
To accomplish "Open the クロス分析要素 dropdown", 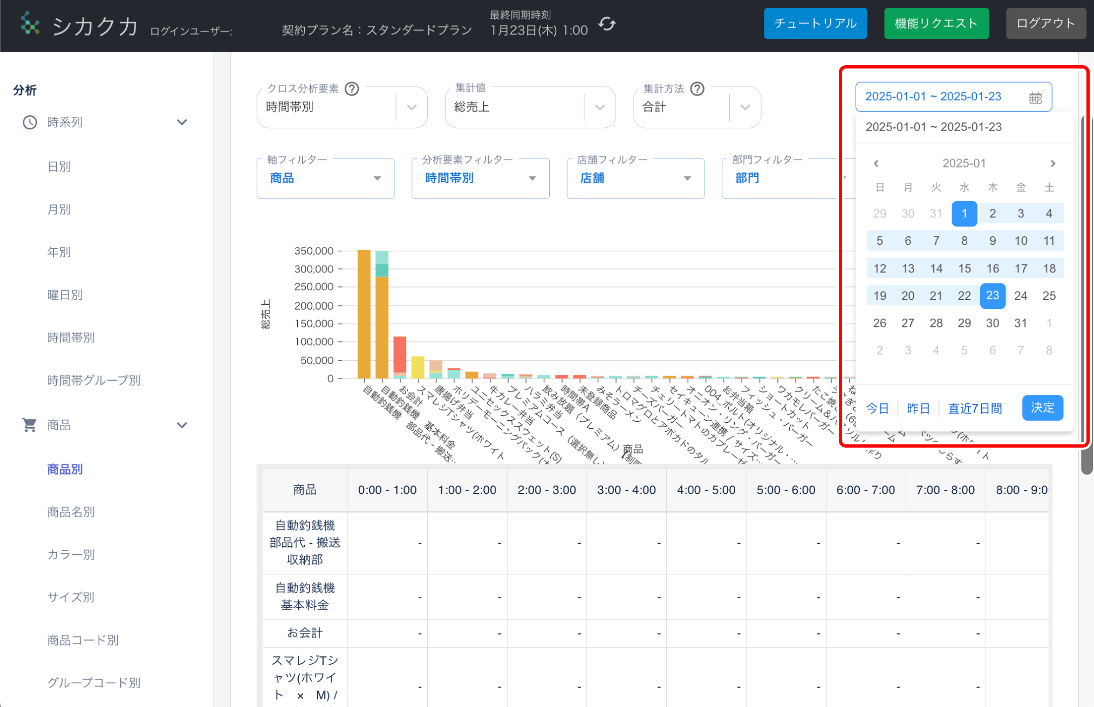I will click(342, 107).
